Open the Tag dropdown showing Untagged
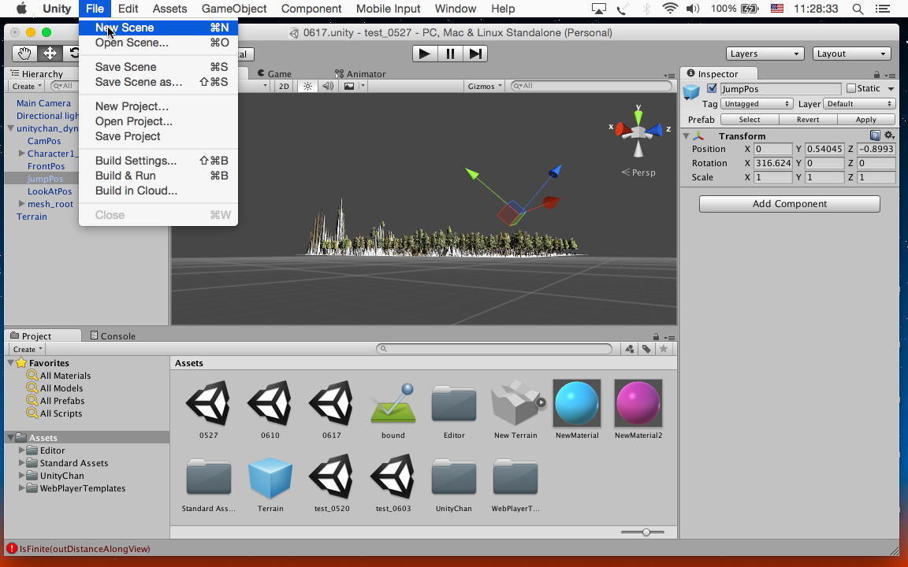 [x=756, y=104]
